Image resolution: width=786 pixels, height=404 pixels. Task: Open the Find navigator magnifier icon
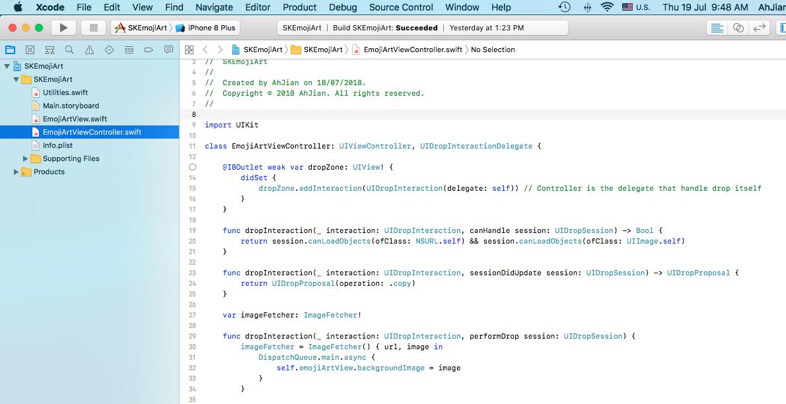pyautogui.click(x=69, y=50)
